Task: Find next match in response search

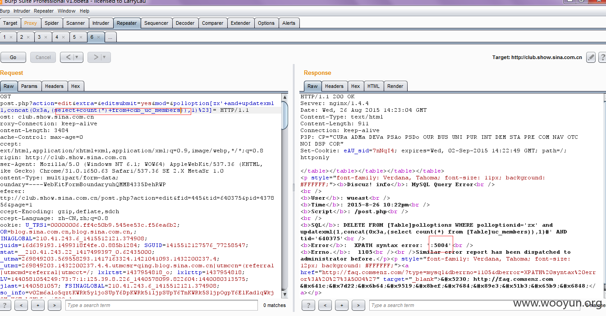Action: pyautogui.click(x=358, y=305)
